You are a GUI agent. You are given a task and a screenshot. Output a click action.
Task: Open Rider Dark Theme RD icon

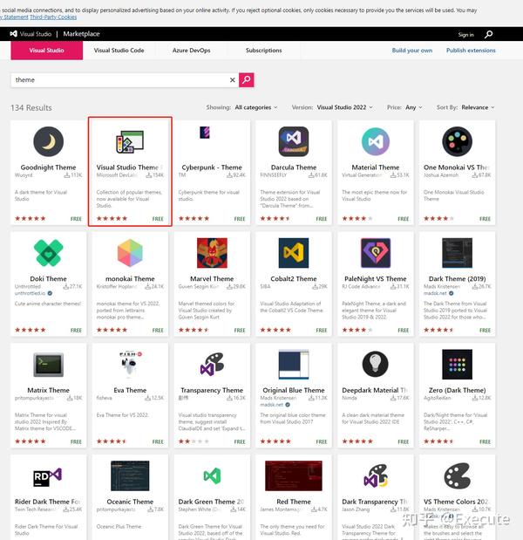[48, 476]
